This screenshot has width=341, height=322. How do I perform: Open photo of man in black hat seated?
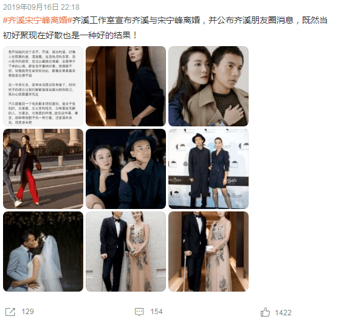pos(126,169)
